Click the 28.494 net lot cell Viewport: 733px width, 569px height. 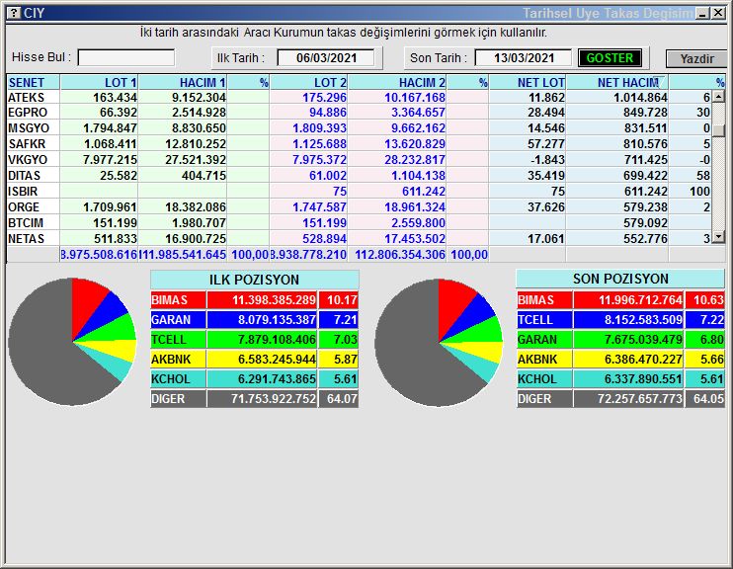tap(528, 113)
